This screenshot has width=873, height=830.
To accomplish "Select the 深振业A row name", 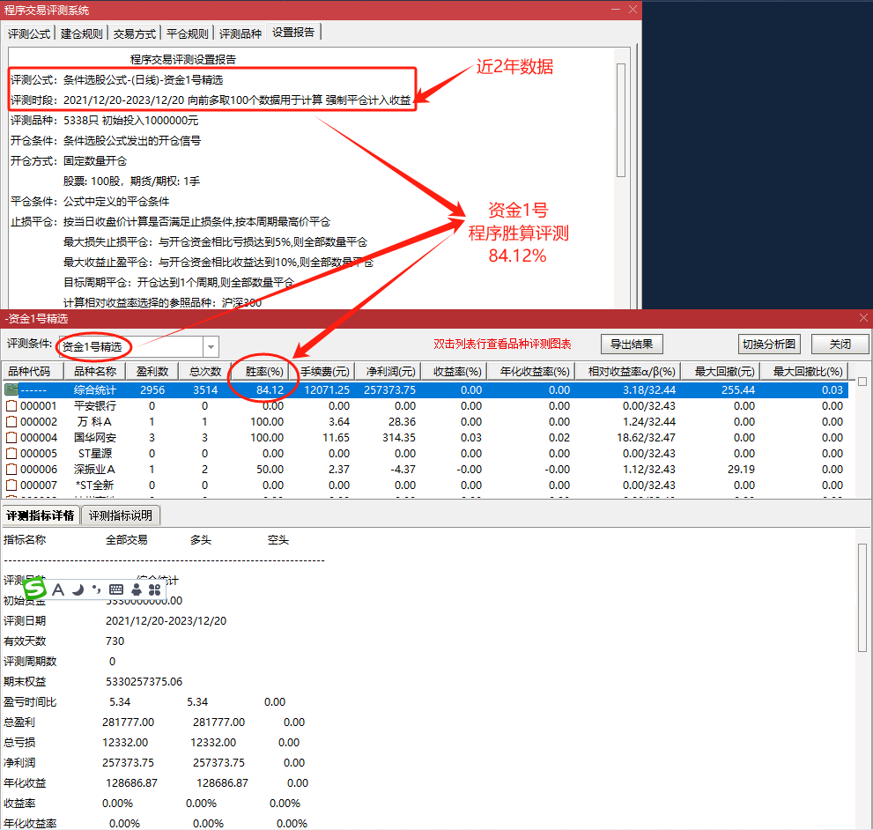I will (94, 469).
